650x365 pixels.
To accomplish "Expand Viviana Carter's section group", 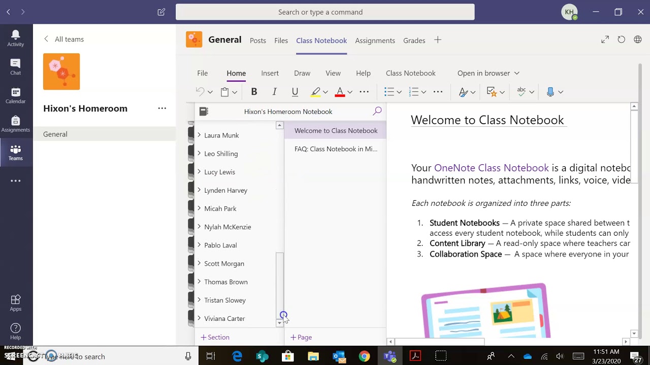I will 199,318.
